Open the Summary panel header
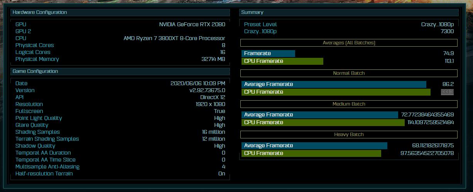This screenshot has width=473, height=192. coord(349,12)
